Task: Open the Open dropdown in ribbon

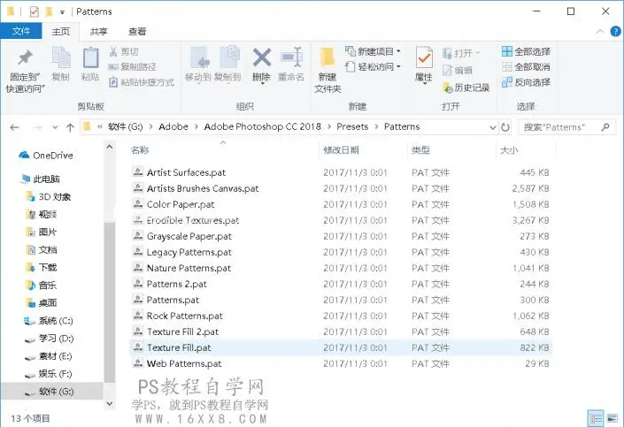Action: pyautogui.click(x=462, y=53)
